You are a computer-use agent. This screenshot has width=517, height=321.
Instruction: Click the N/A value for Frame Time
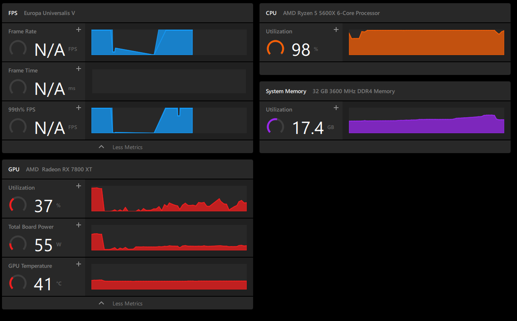pyautogui.click(x=50, y=89)
